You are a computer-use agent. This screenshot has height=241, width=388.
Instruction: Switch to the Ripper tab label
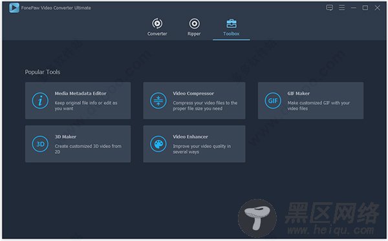pos(194,34)
